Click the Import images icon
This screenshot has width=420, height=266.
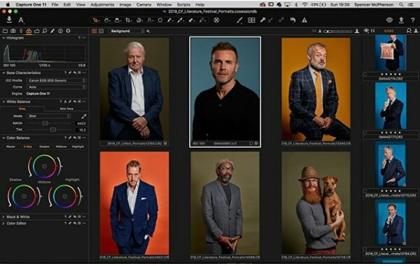click(9, 20)
